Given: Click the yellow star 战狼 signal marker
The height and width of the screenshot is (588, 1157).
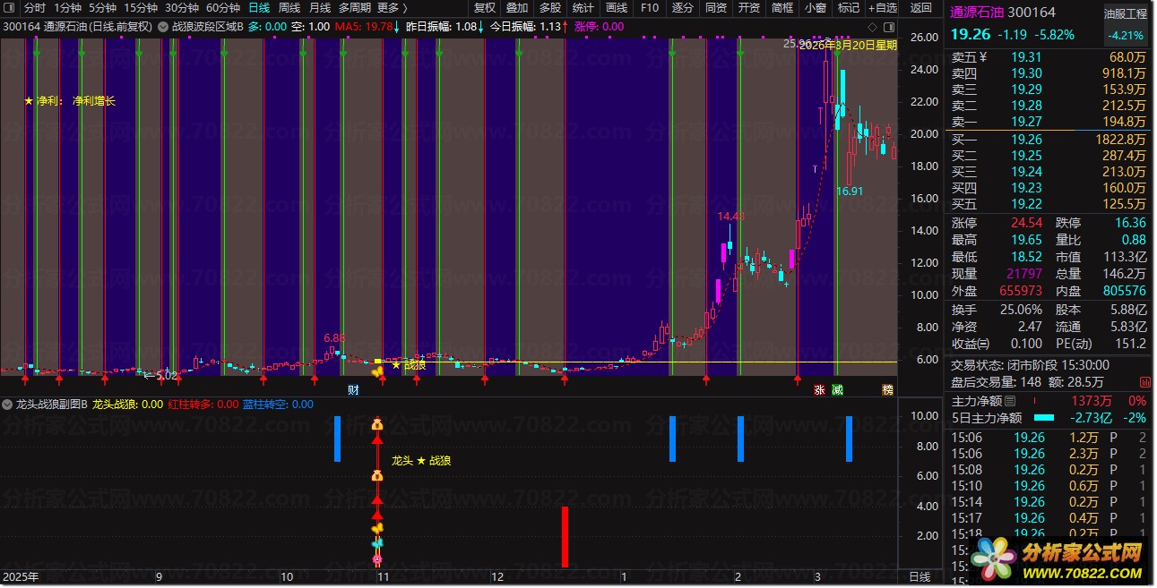Looking at the screenshot, I should pos(409,365).
